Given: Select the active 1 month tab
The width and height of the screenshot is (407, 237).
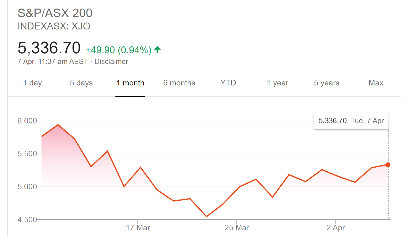Looking at the screenshot, I should (x=130, y=83).
